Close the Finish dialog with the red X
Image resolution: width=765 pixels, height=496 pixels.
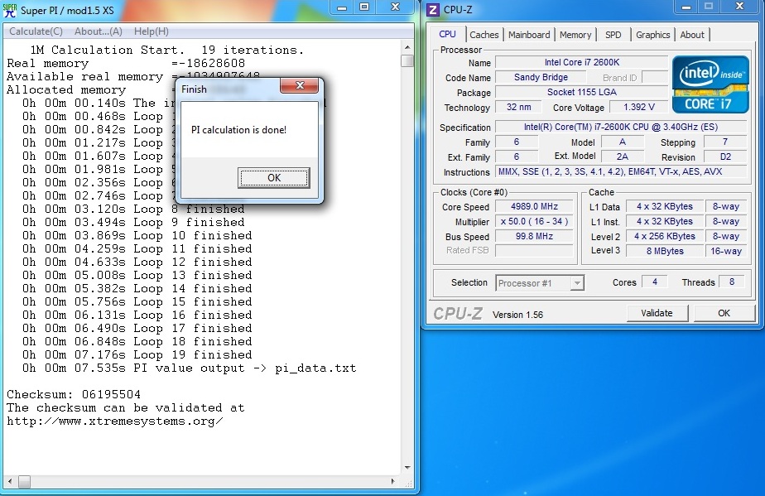pos(300,85)
